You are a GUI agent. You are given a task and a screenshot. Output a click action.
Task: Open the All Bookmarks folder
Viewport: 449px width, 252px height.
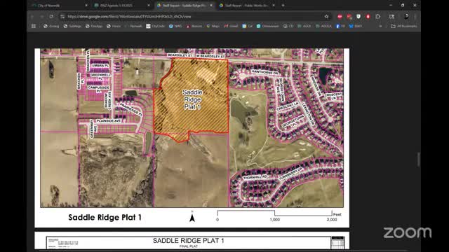pos(404,26)
